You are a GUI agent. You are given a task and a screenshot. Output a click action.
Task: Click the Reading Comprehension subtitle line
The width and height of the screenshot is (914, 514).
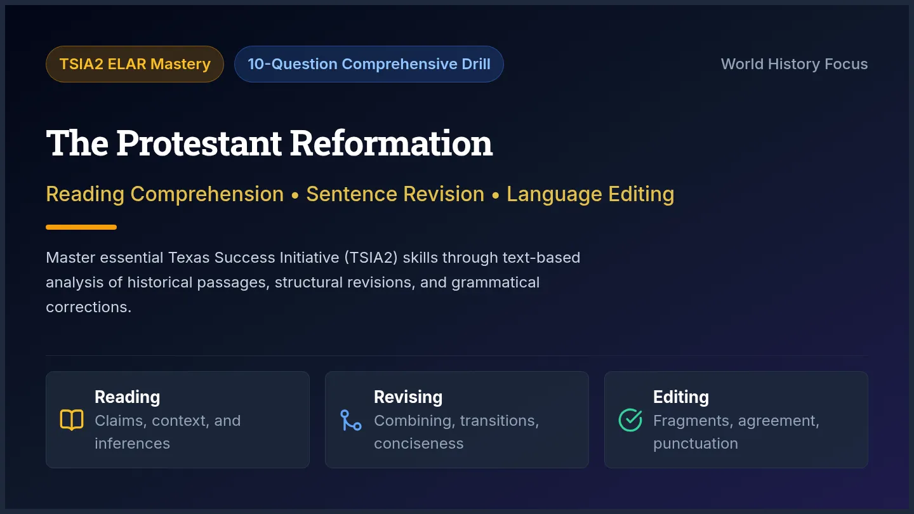coord(360,194)
